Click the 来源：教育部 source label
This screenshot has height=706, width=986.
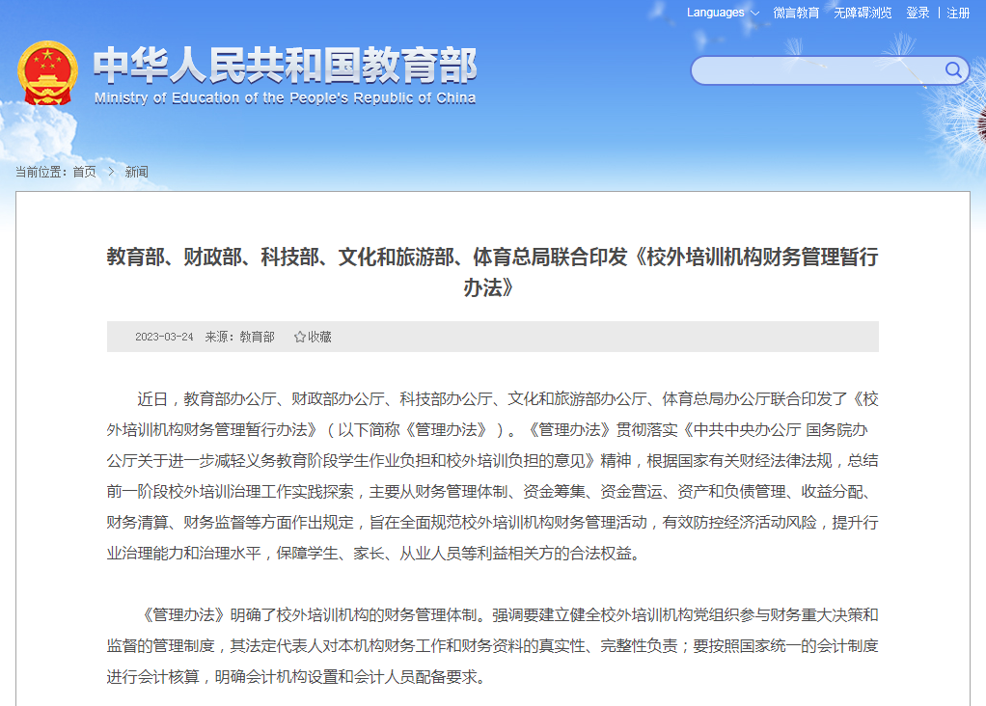(239, 337)
